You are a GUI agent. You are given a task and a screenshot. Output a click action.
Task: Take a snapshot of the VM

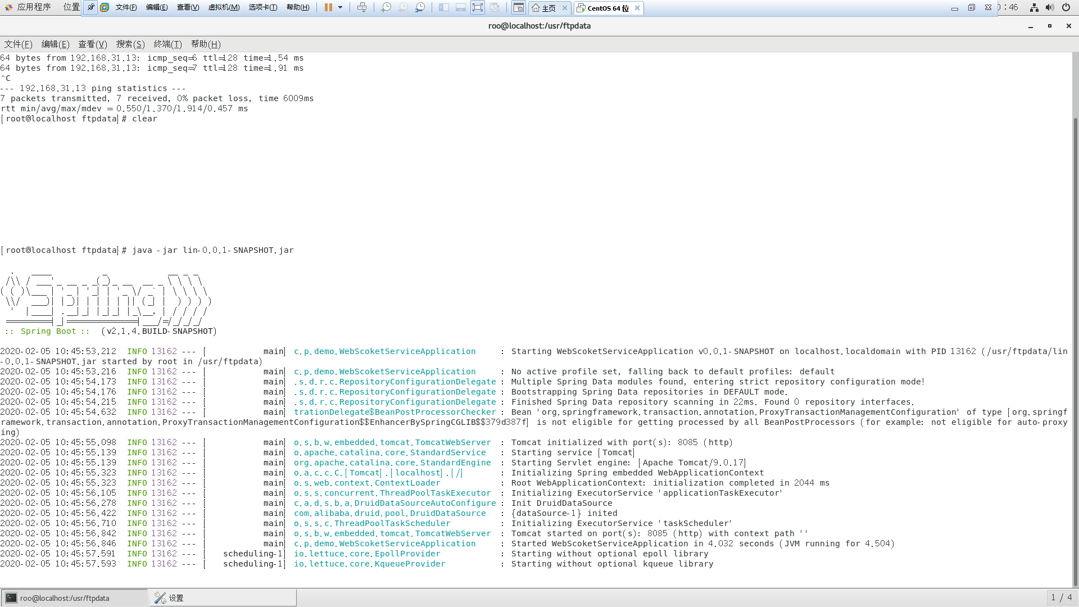tap(386, 7)
